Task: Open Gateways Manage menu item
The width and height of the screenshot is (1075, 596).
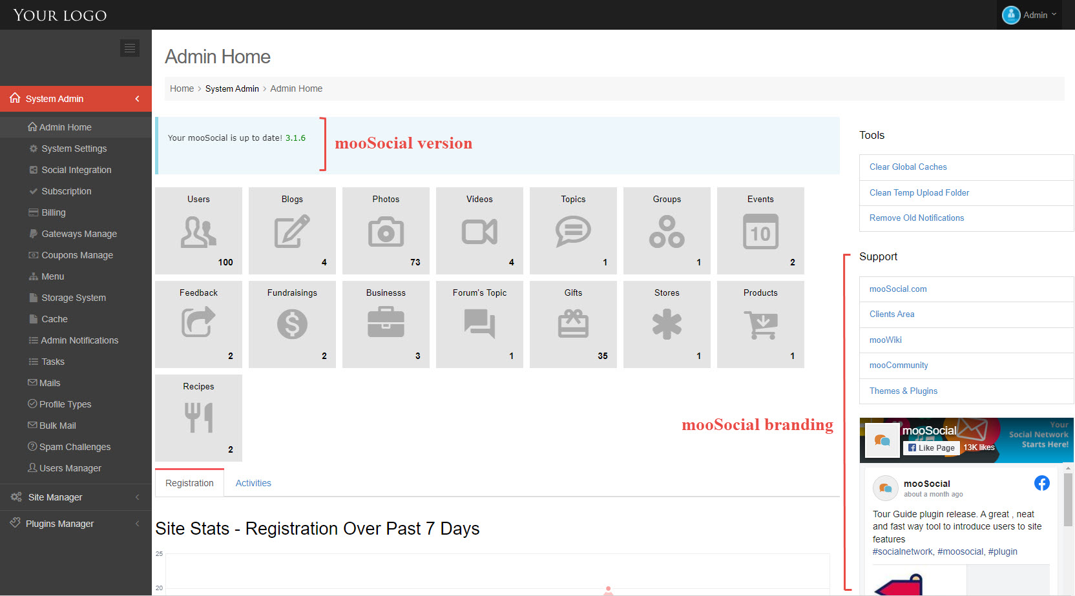Action: pos(76,234)
